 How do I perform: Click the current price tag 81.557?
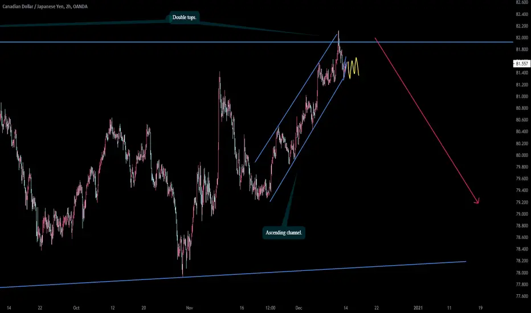521,64
